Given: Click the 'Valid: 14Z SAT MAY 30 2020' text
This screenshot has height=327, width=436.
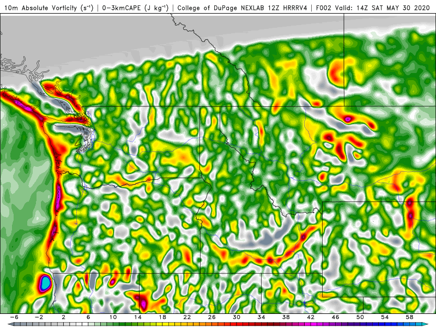Looking at the screenshot, I should (x=383, y=8).
